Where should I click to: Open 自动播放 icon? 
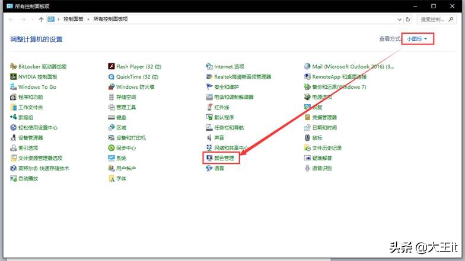(13, 179)
